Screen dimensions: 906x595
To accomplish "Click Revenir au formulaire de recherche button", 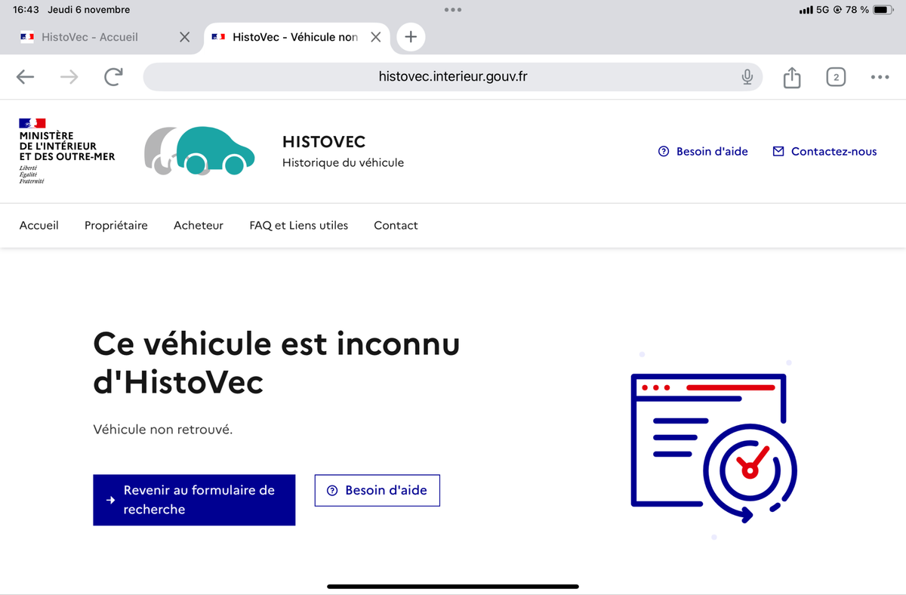I will tap(194, 500).
